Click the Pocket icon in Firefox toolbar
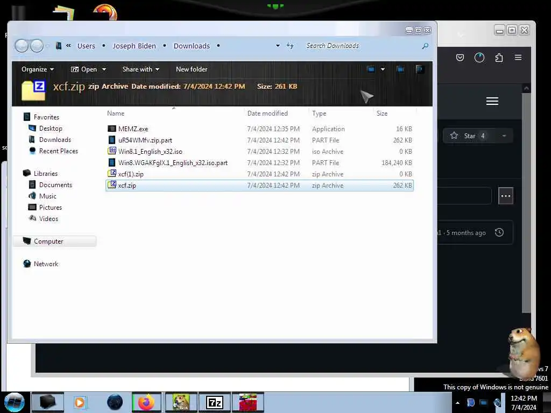551x413 pixels. point(460,58)
